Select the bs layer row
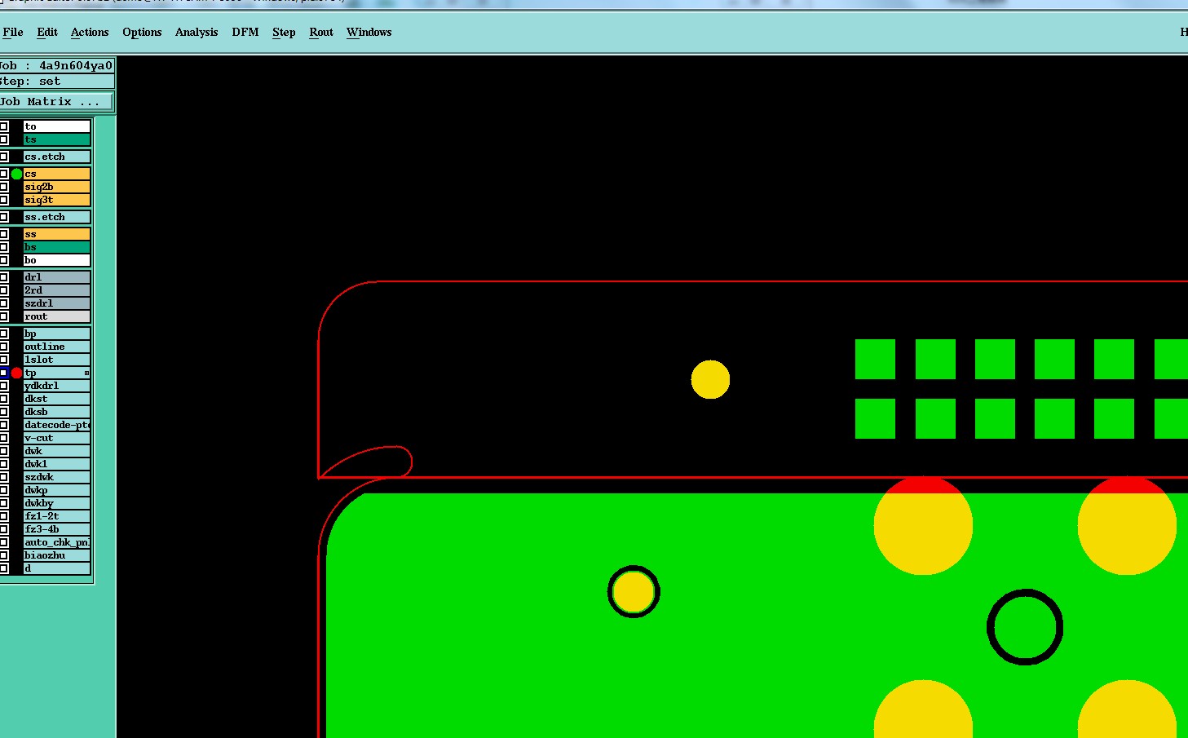The image size is (1188, 738). pos(56,247)
